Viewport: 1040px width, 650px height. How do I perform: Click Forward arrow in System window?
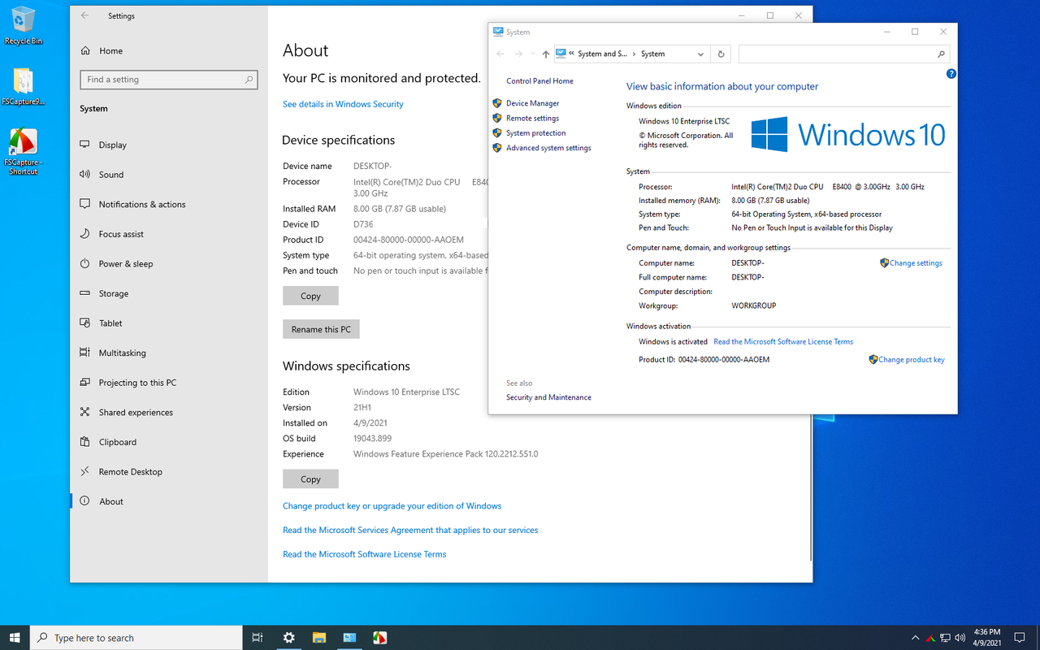point(519,54)
